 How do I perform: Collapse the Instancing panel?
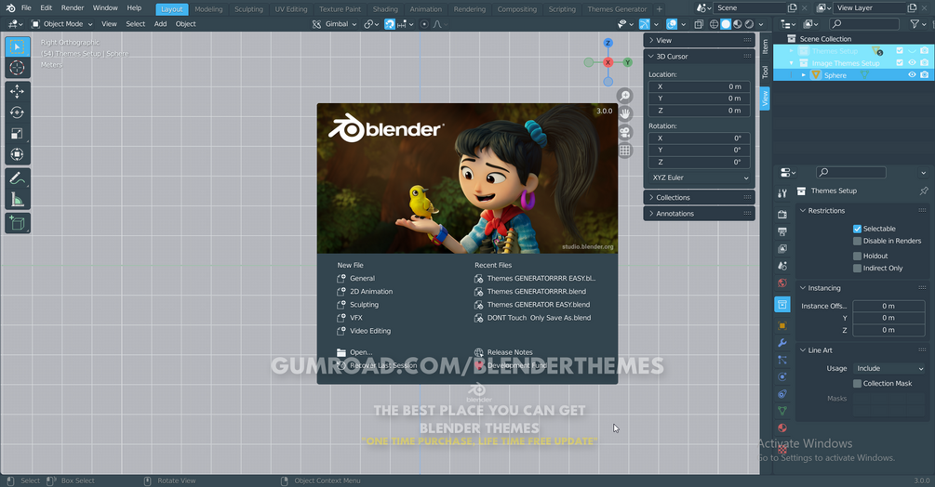(x=863, y=288)
